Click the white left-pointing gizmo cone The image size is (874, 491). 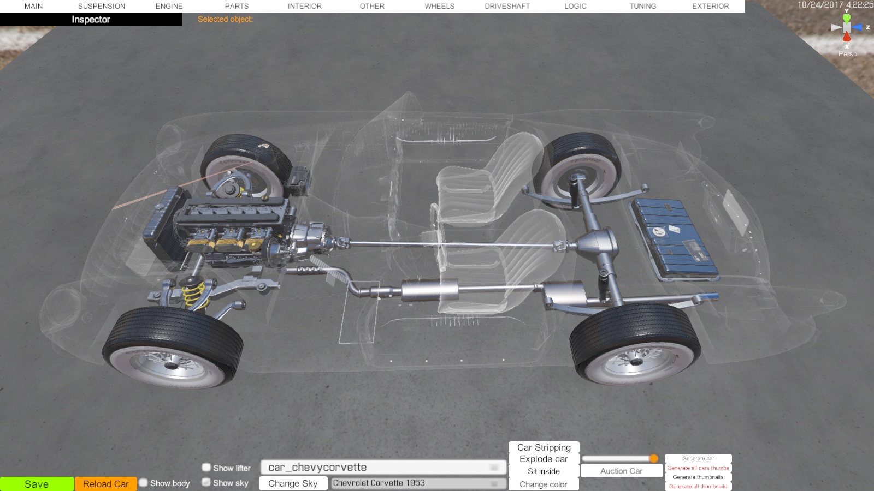coord(836,27)
